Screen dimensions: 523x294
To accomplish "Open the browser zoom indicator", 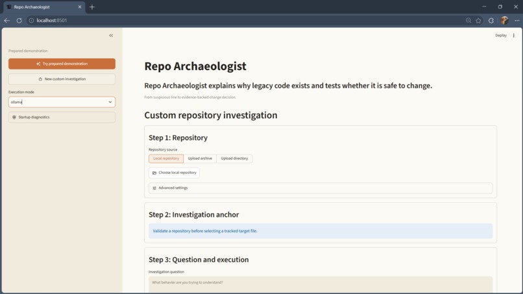I will click(x=468, y=20).
